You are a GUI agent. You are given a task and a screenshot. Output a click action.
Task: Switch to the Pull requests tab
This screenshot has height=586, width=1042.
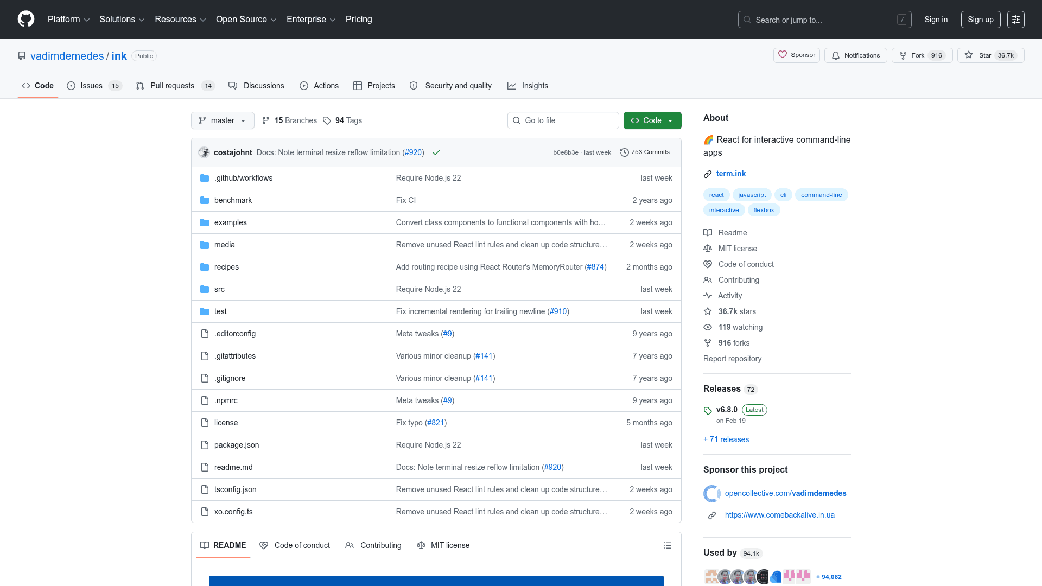pyautogui.click(x=172, y=86)
